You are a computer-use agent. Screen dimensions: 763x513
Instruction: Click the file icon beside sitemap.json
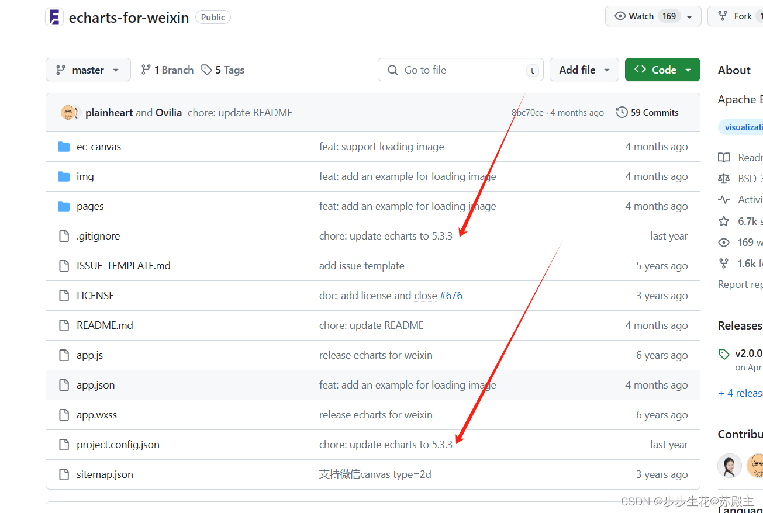point(64,474)
